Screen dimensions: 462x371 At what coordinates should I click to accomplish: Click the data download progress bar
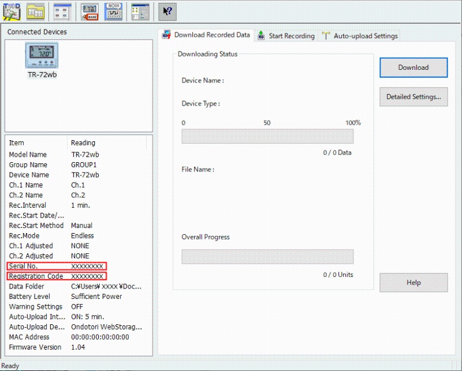(x=267, y=136)
